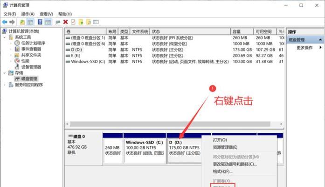
Task: Click the yellow folder with green arrow icon
Action: (81, 22)
